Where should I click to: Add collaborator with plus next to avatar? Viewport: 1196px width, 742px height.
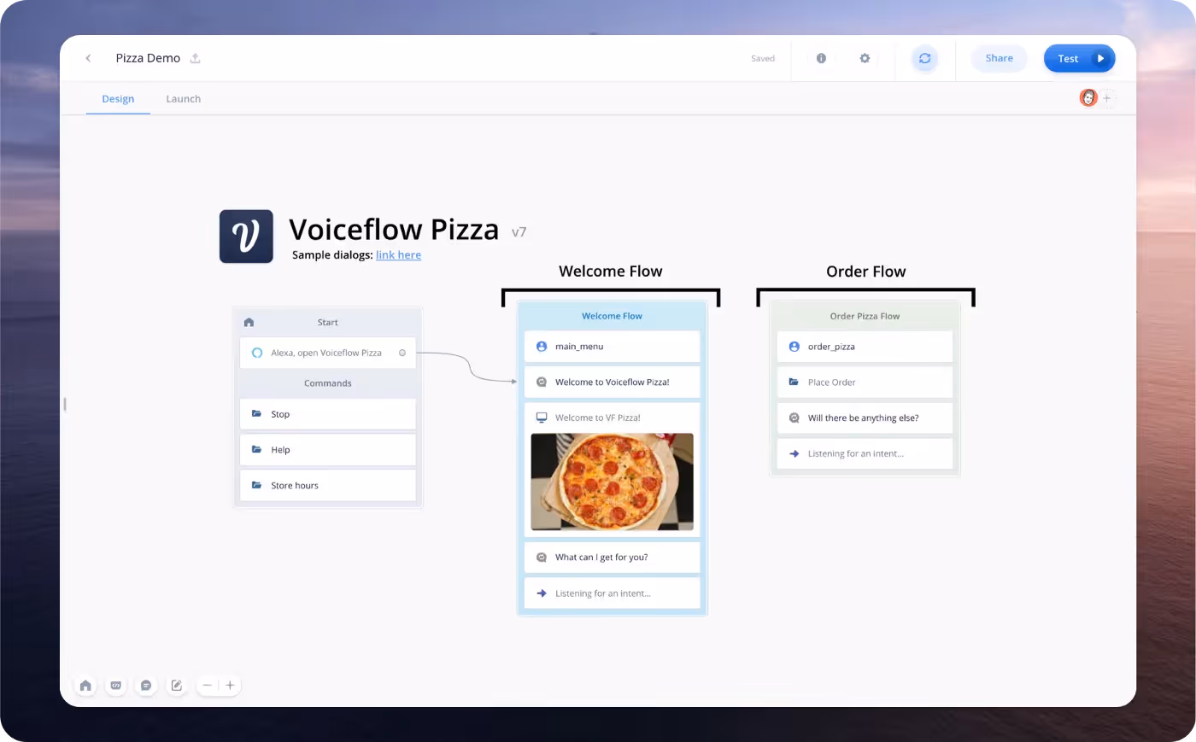(x=1107, y=98)
